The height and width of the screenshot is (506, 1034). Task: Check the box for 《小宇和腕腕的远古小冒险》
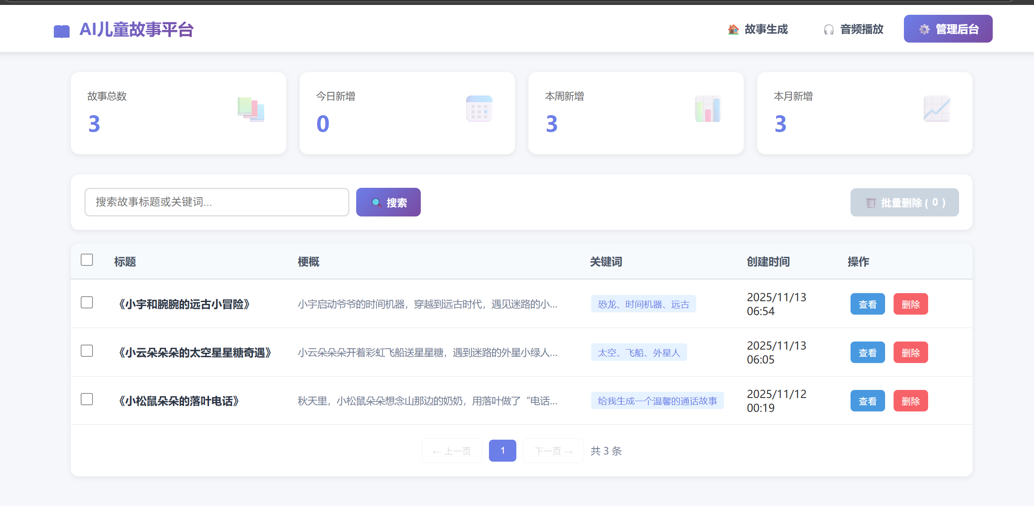pyautogui.click(x=87, y=303)
